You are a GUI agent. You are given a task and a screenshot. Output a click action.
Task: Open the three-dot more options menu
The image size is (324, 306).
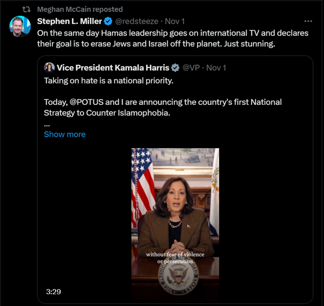[x=308, y=21]
